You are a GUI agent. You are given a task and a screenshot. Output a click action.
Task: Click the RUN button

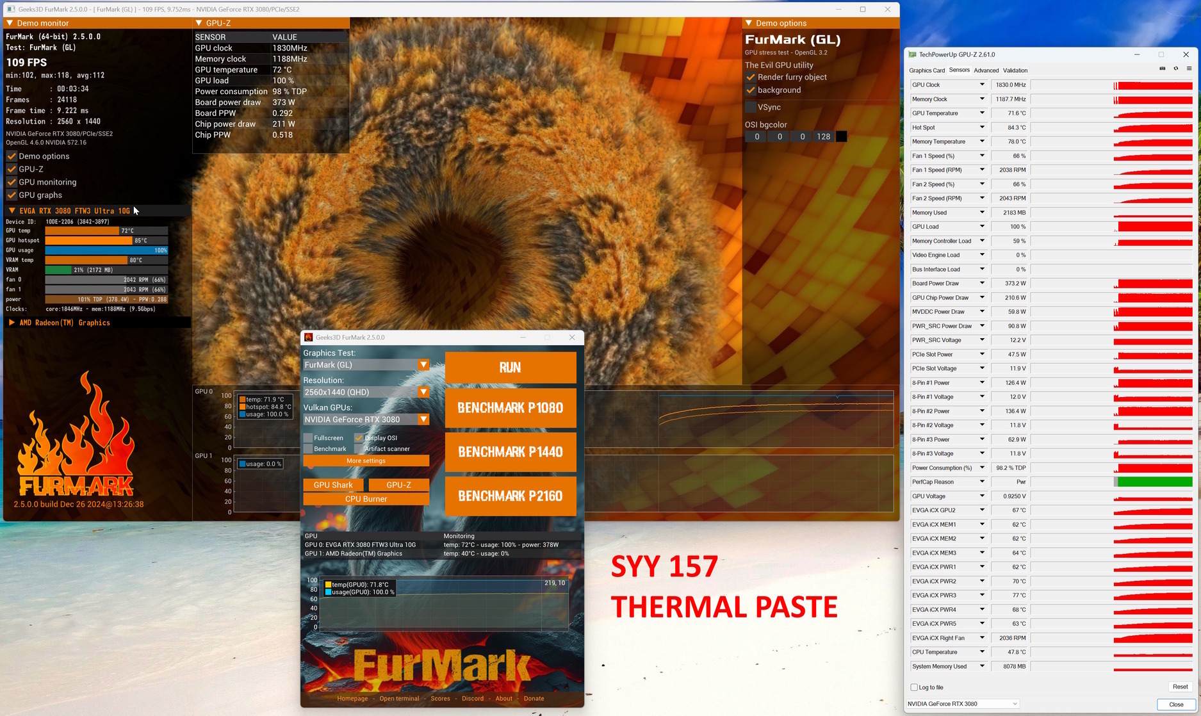[x=511, y=368]
